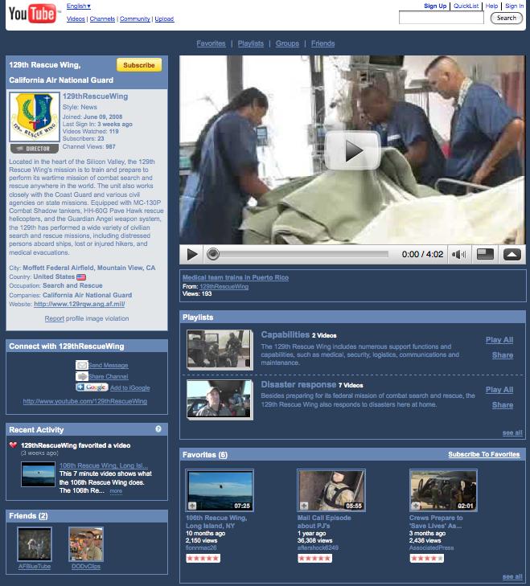Click the 129th Rescue Wing channel emblem
530x586 pixels.
click(x=33, y=118)
